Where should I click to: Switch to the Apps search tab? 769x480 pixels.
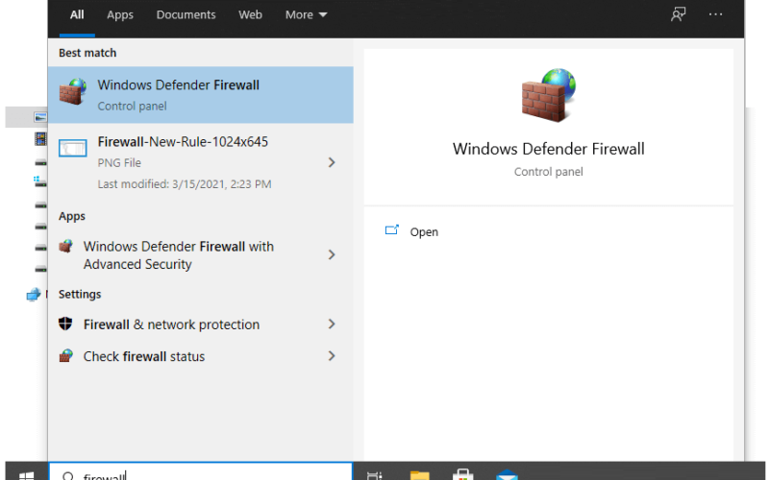pos(120,14)
